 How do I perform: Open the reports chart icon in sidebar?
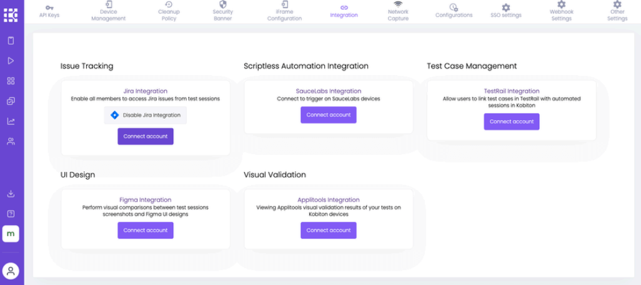pos(11,121)
